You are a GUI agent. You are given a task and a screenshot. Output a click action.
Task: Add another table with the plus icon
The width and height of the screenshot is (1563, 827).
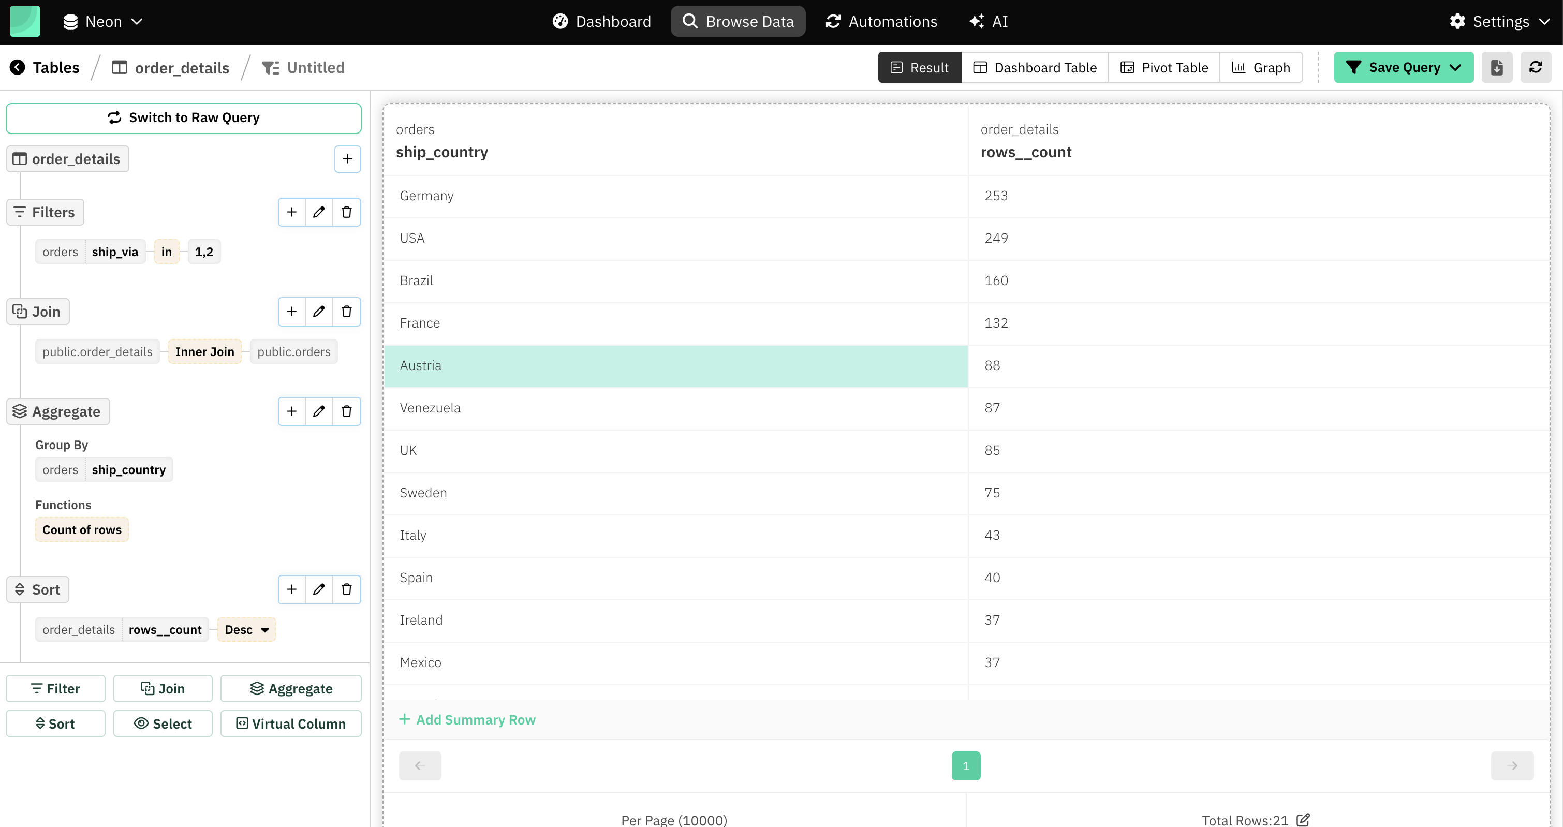[x=347, y=158]
